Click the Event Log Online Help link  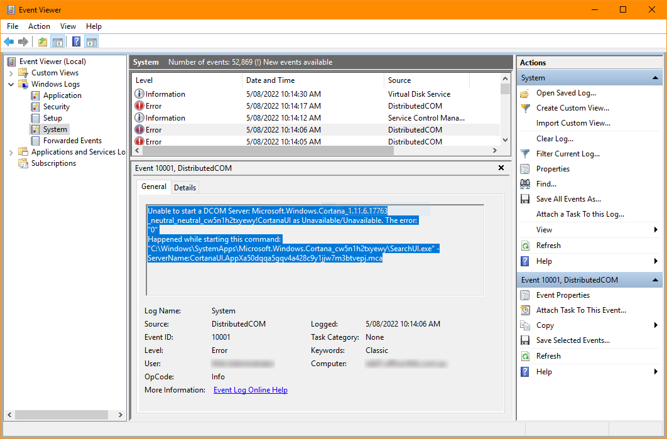click(x=250, y=389)
